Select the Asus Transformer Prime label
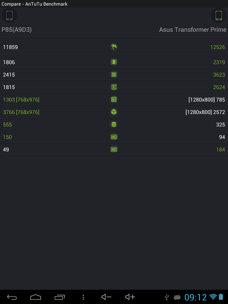 tap(193, 30)
